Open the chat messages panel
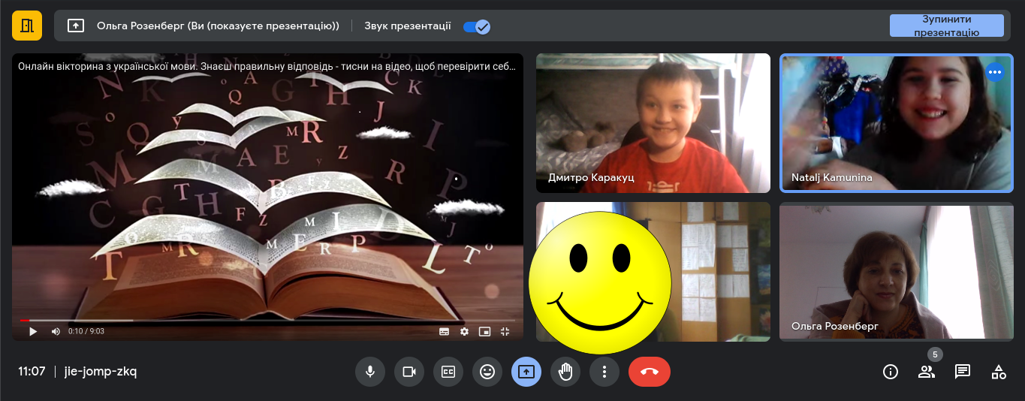 (963, 372)
